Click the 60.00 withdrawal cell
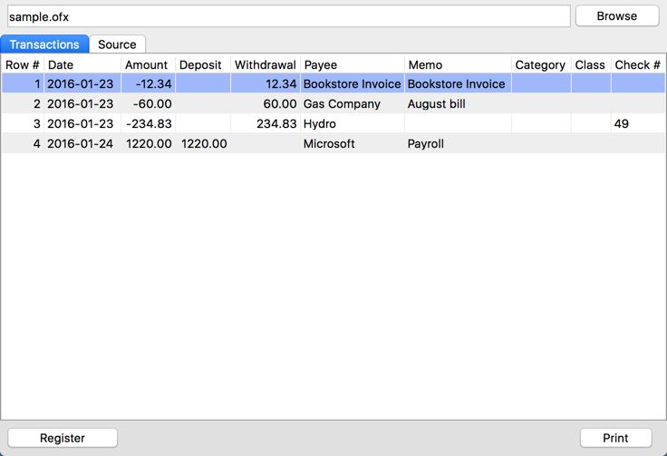The width and height of the screenshot is (667, 456). click(x=266, y=103)
